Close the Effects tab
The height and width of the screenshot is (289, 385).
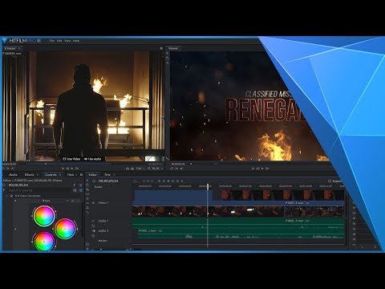click(x=38, y=175)
